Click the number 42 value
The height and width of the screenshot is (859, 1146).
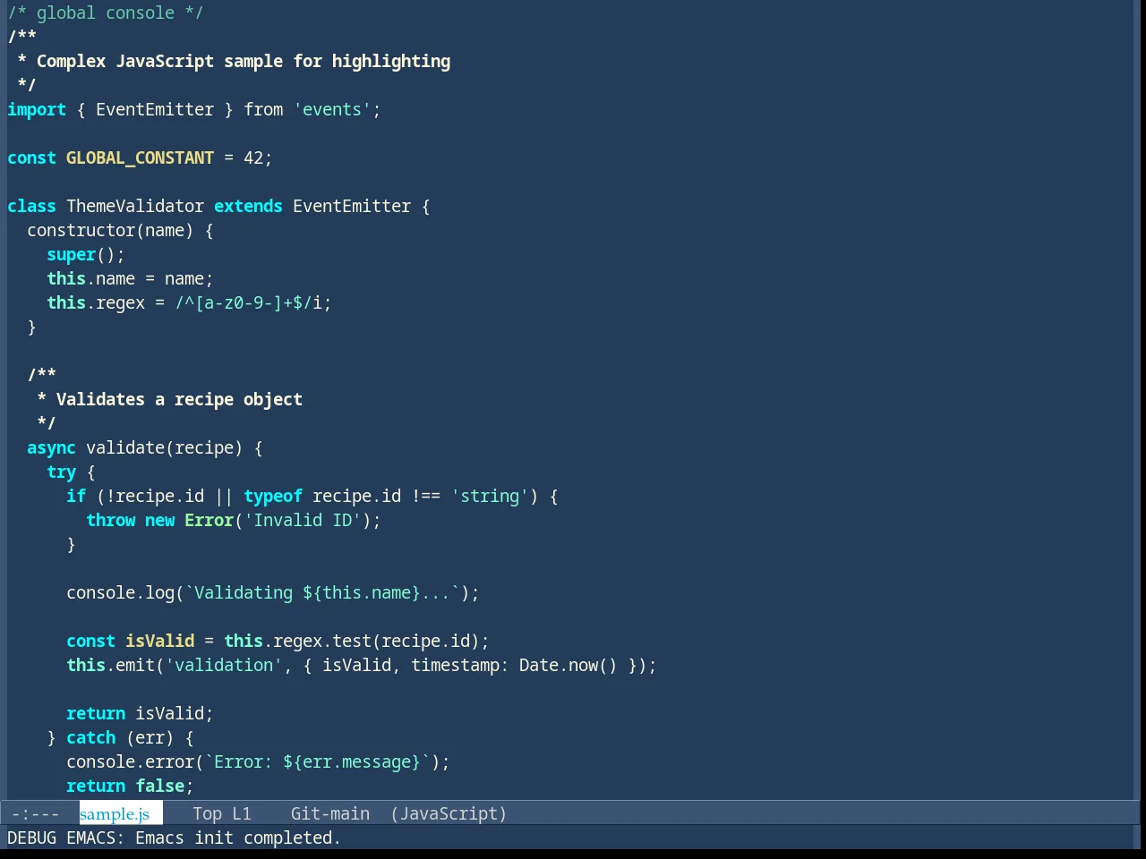pyautogui.click(x=253, y=157)
